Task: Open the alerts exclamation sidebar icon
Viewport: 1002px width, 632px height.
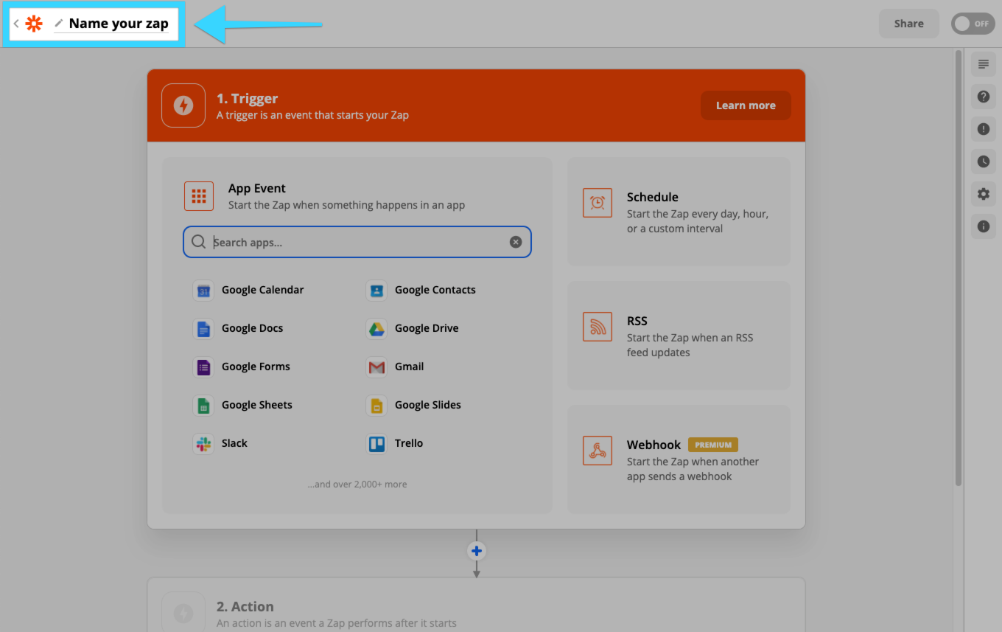Action: pos(983,129)
